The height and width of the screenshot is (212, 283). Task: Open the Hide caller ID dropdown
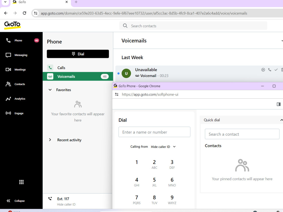tap(163, 147)
